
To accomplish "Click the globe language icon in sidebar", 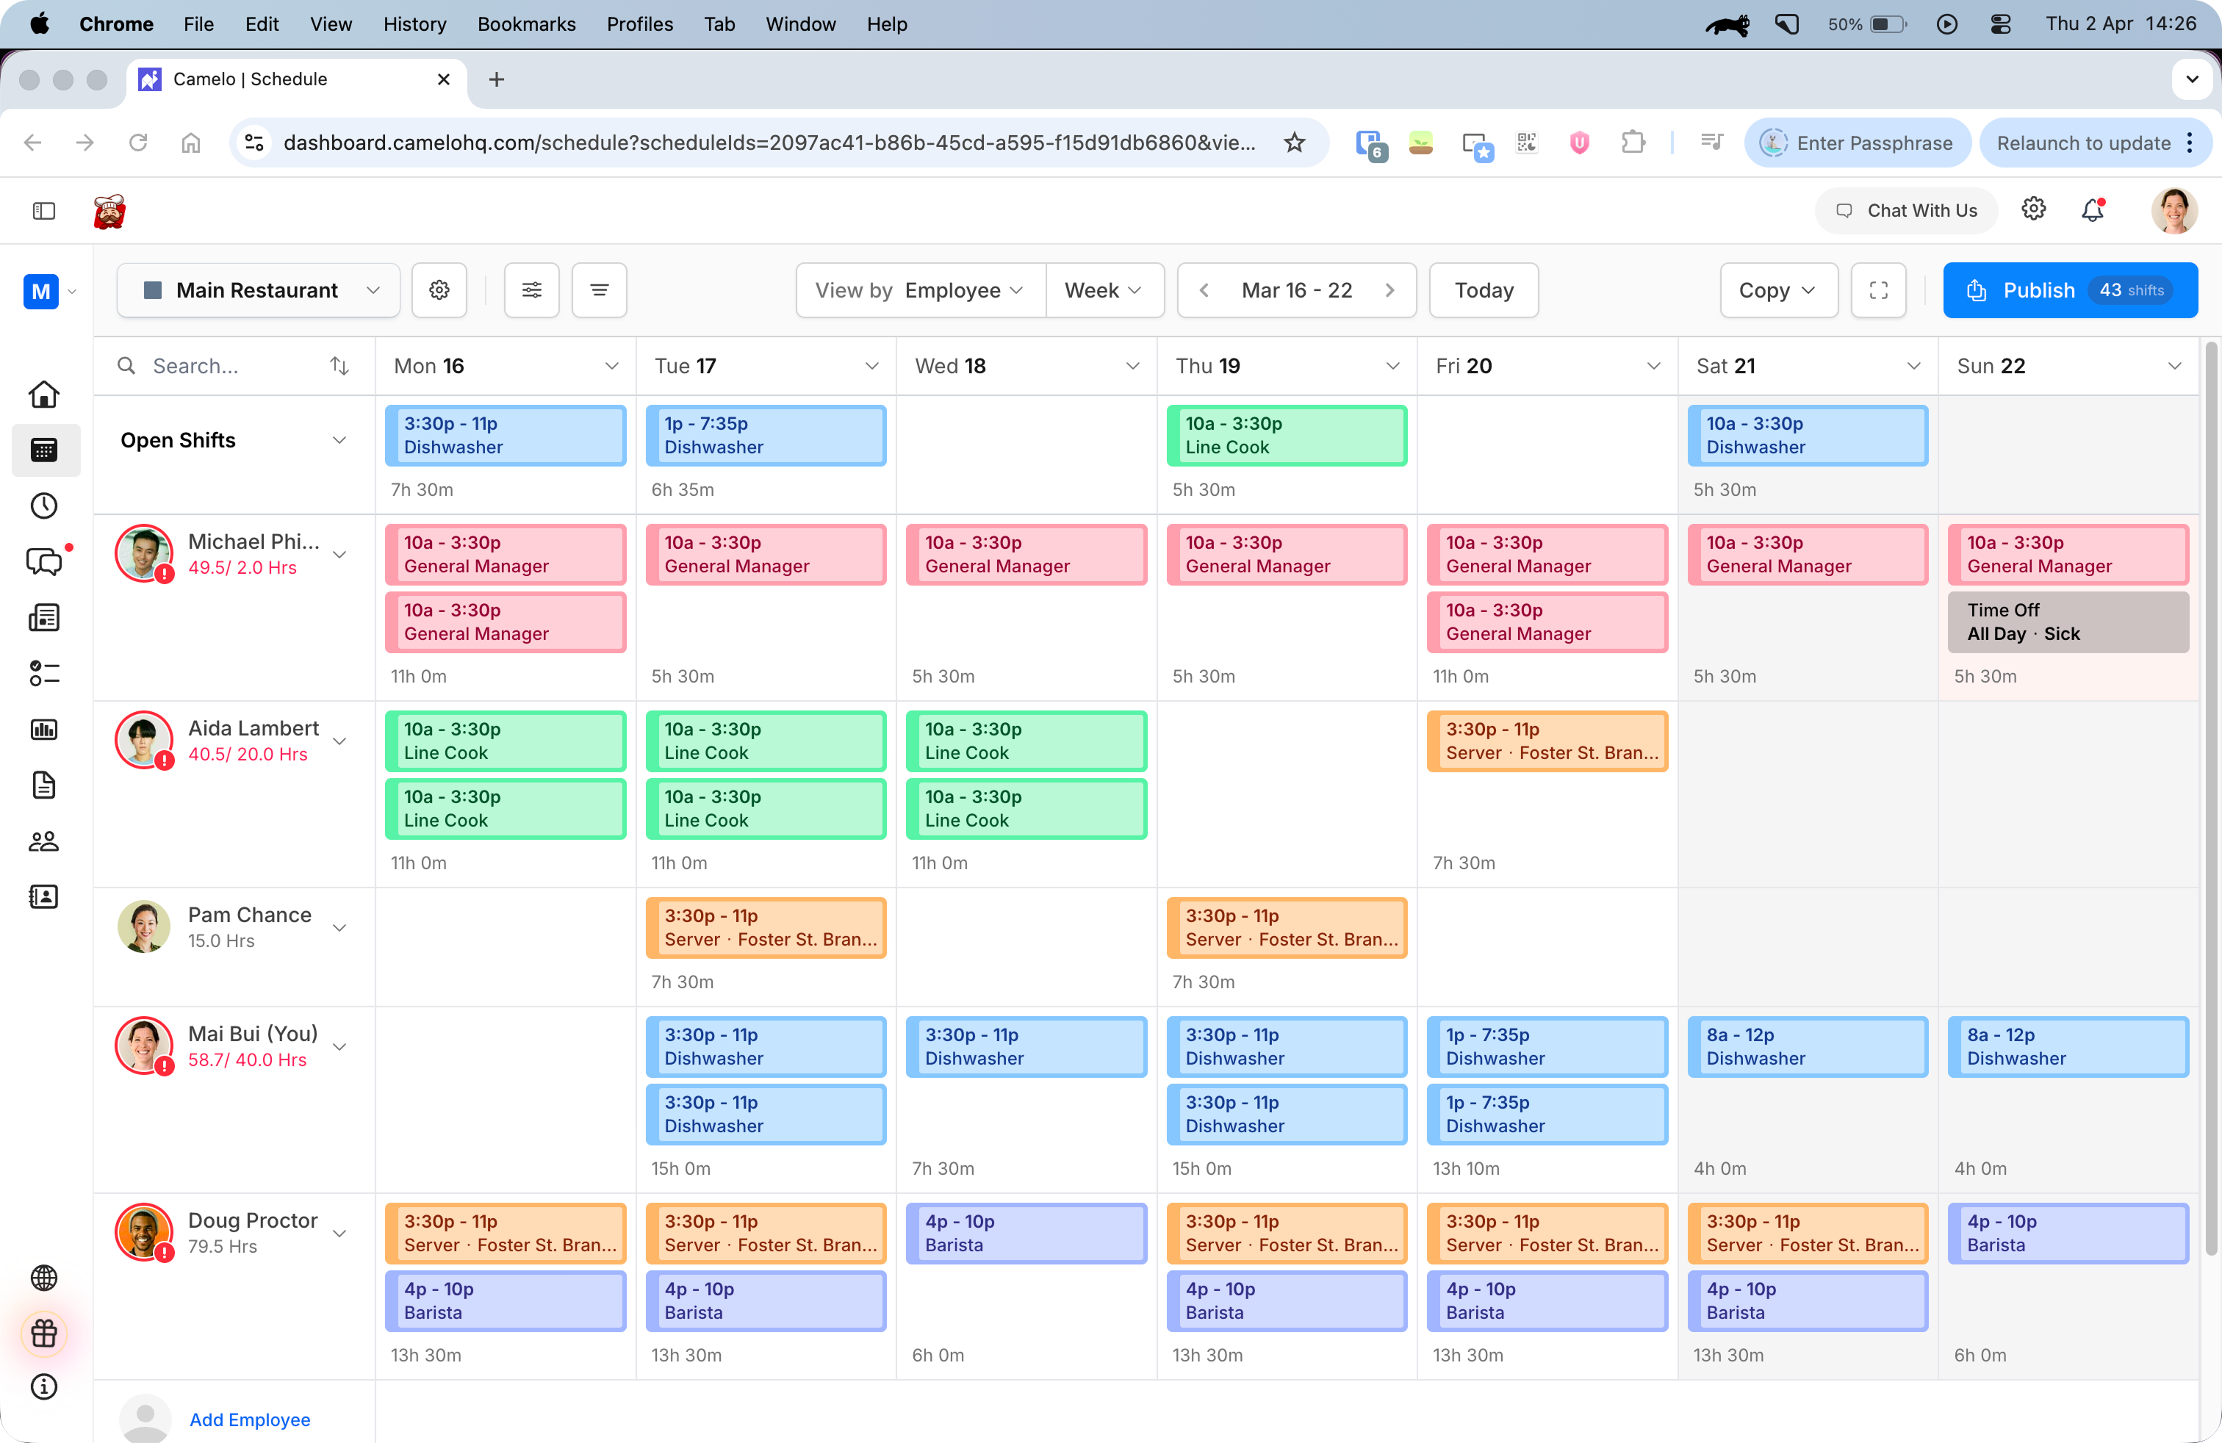I will [44, 1277].
